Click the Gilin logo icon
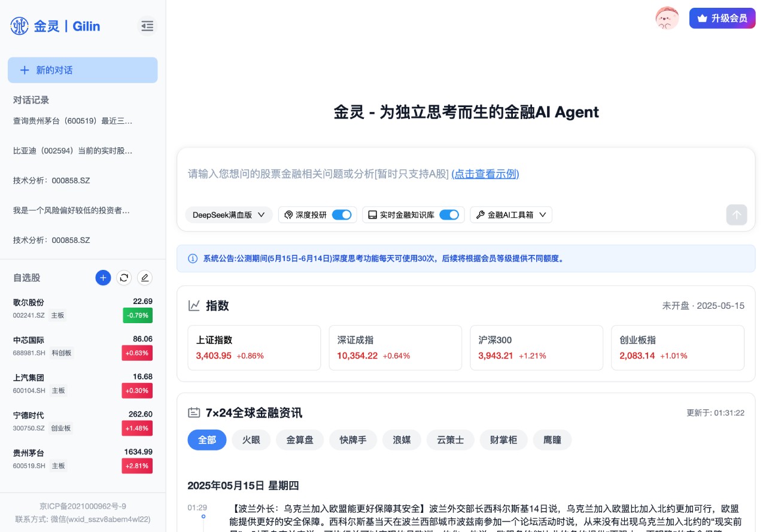Viewport: 766px width, 532px height. click(20, 26)
